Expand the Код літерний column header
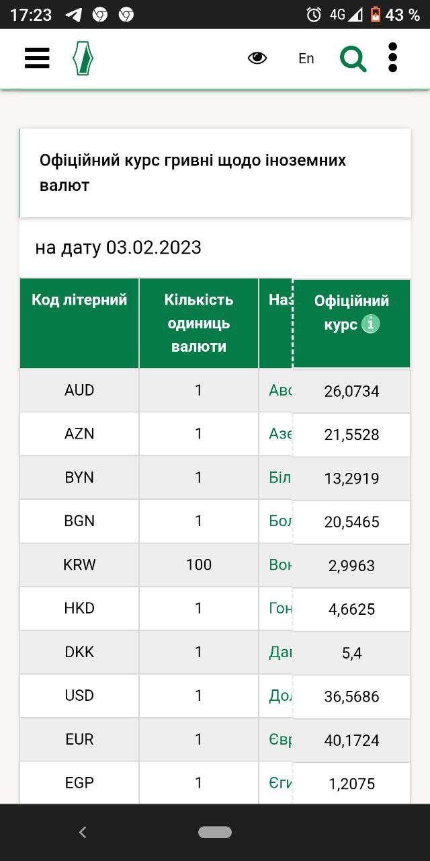Viewport: 430px width, 861px height. pos(79,300)
